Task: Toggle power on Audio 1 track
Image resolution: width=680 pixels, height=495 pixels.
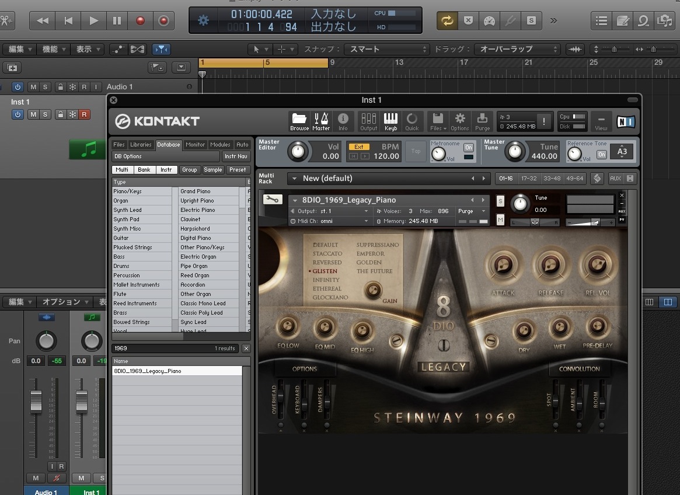Action: point(18,87)
